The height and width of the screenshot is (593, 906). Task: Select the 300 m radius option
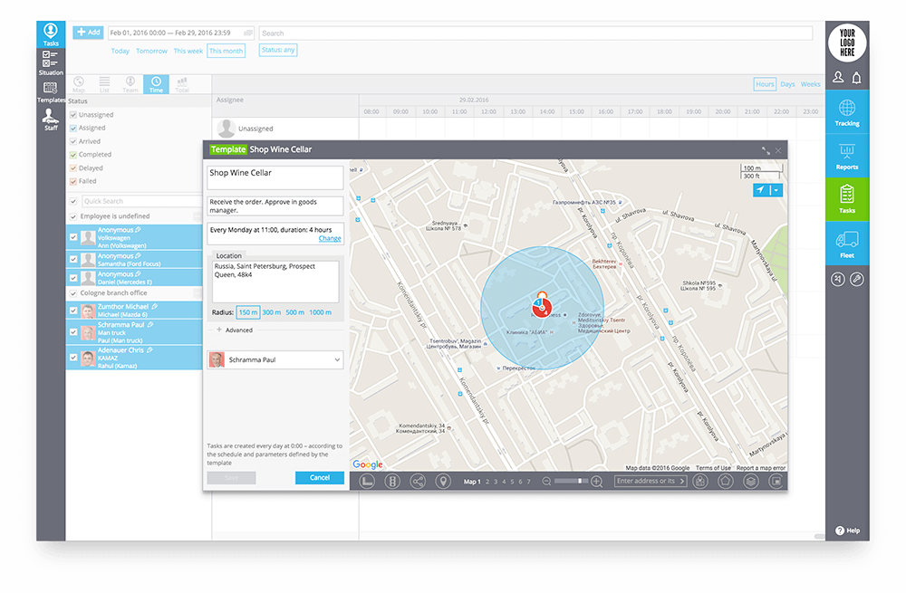pyautogui.click(x=272, y=312)
